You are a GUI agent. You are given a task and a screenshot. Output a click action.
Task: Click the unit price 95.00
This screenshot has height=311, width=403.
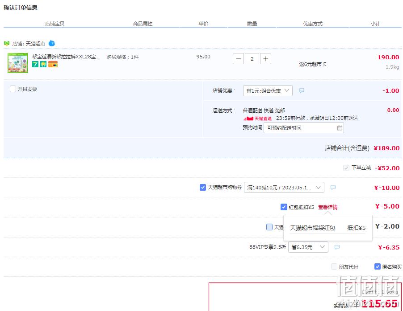(203, 57)
